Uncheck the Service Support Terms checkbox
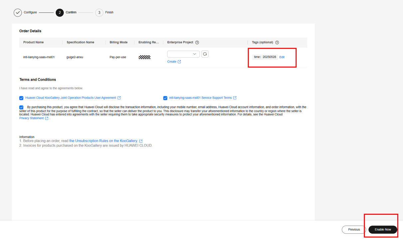The width and height of the screenshot is (403, 240). [x=165, y=98]
